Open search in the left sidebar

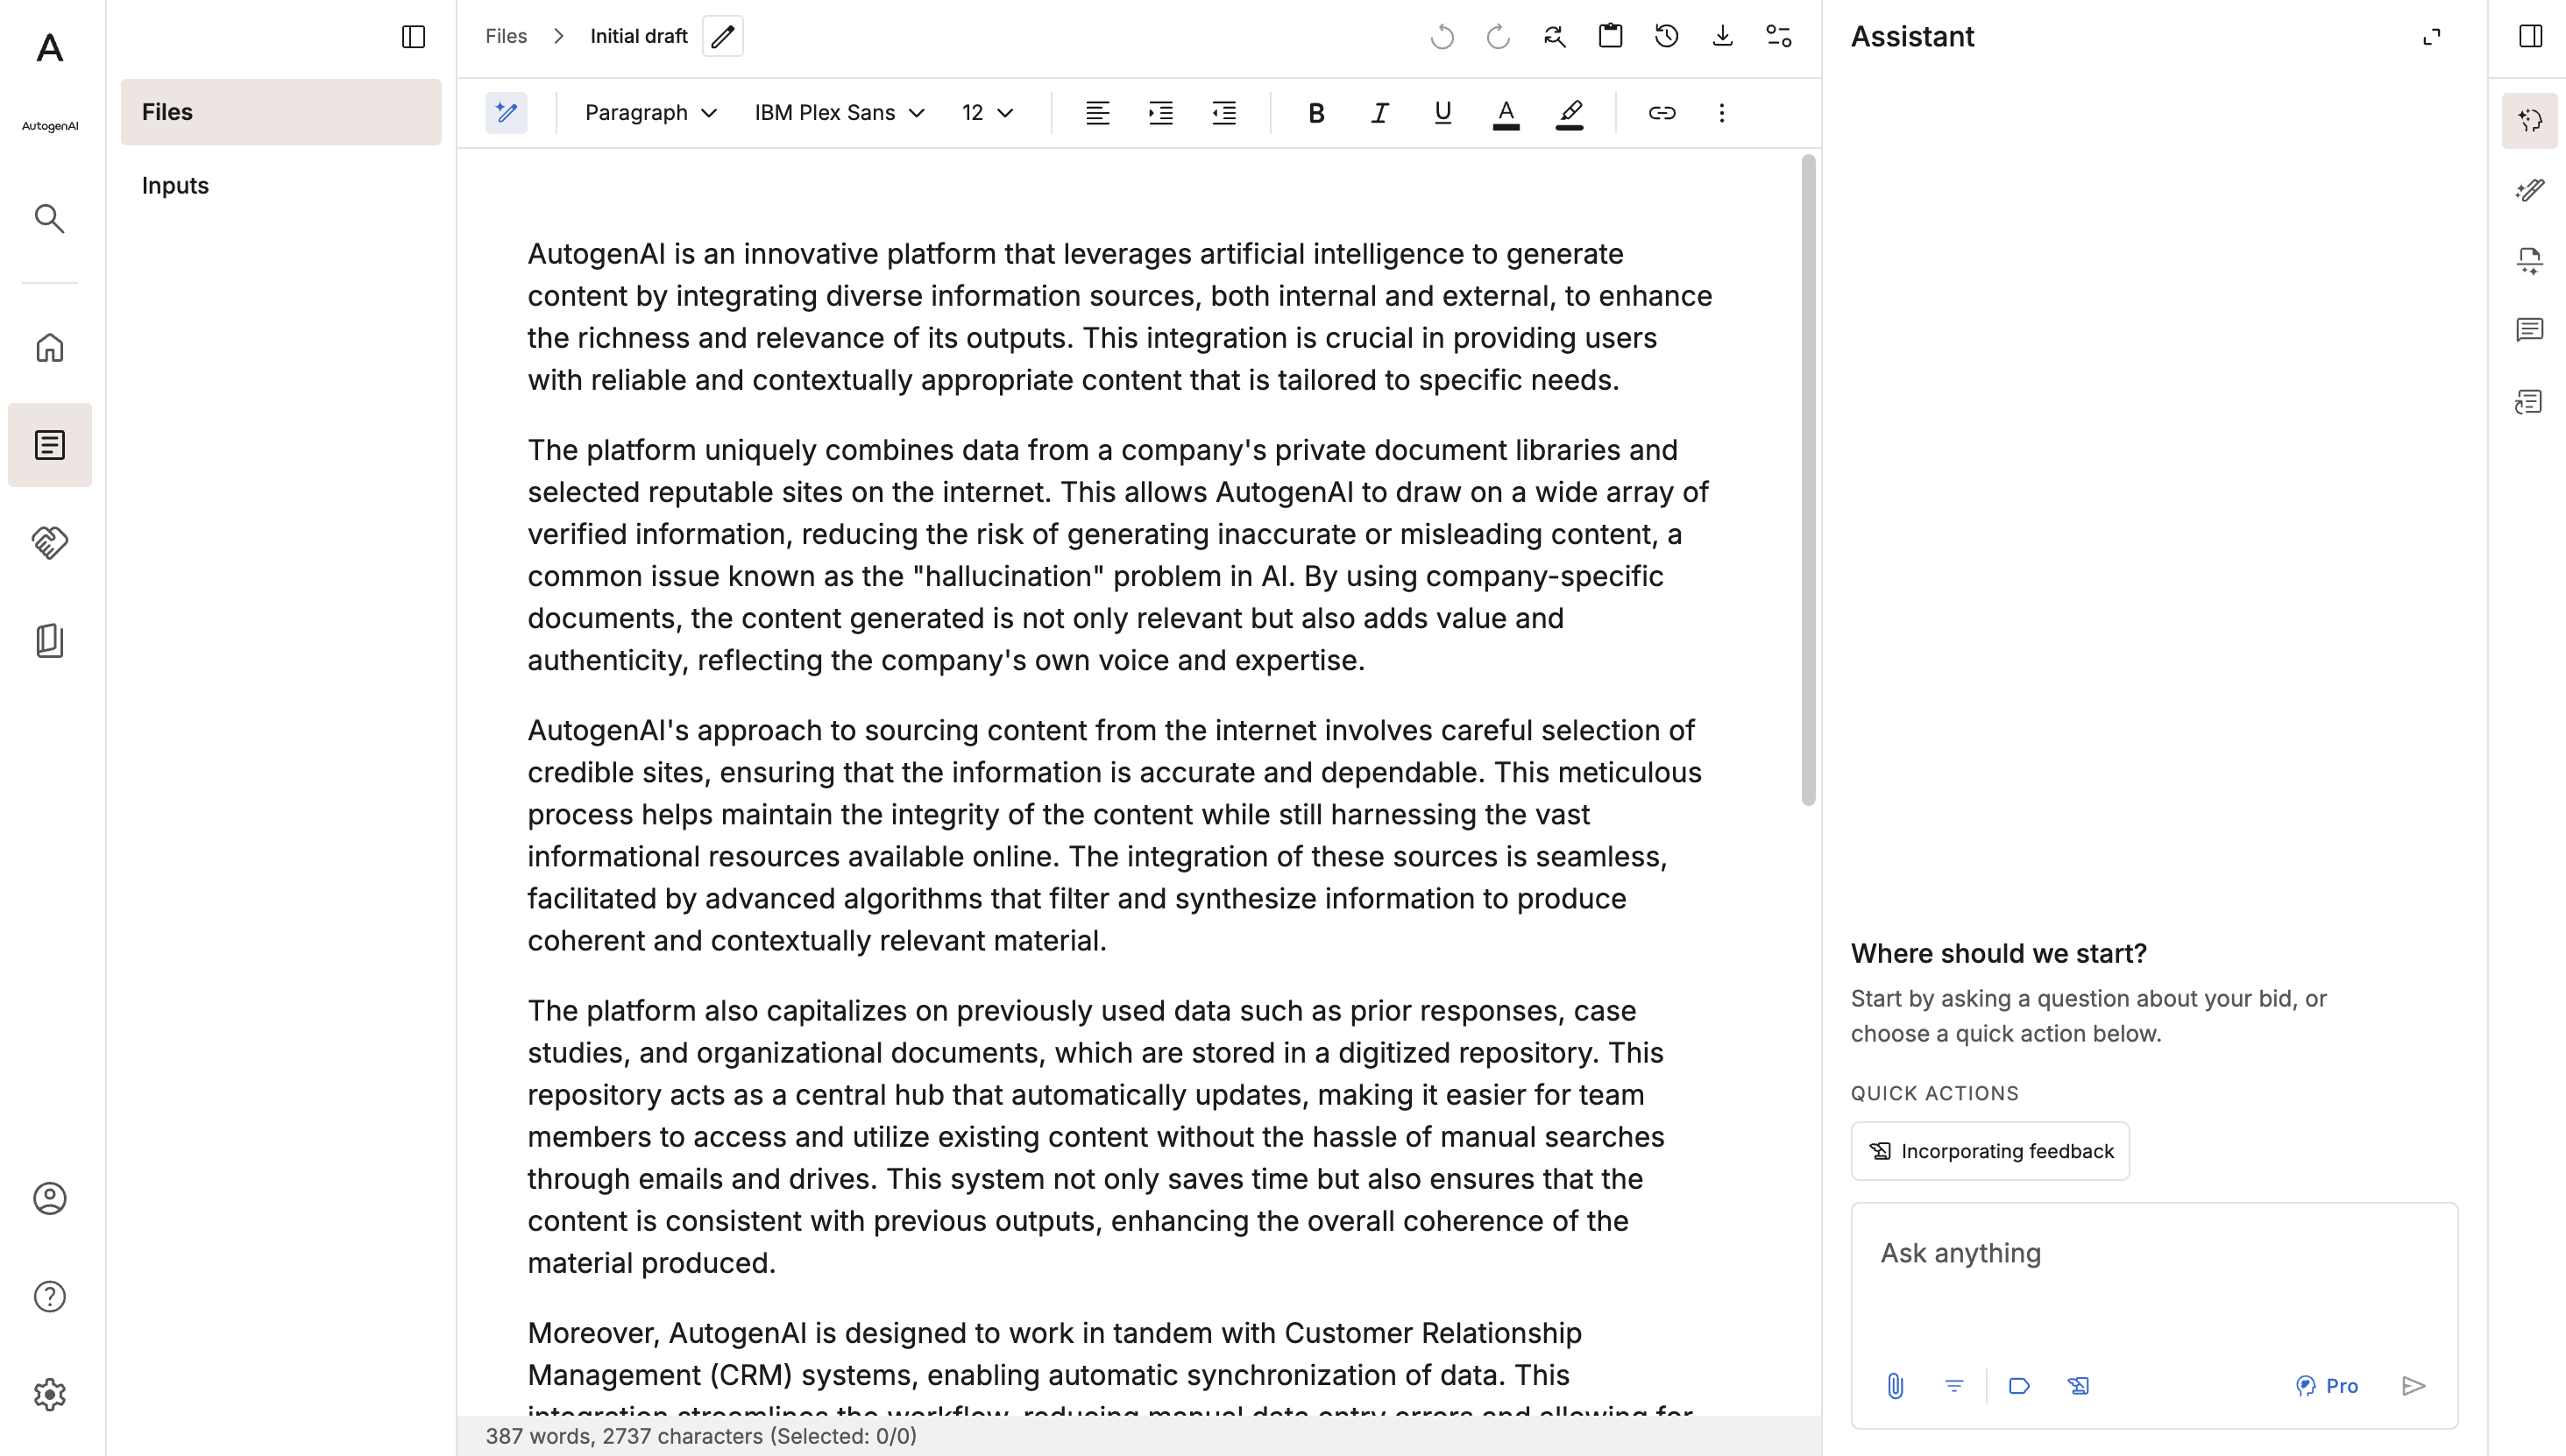49,218
